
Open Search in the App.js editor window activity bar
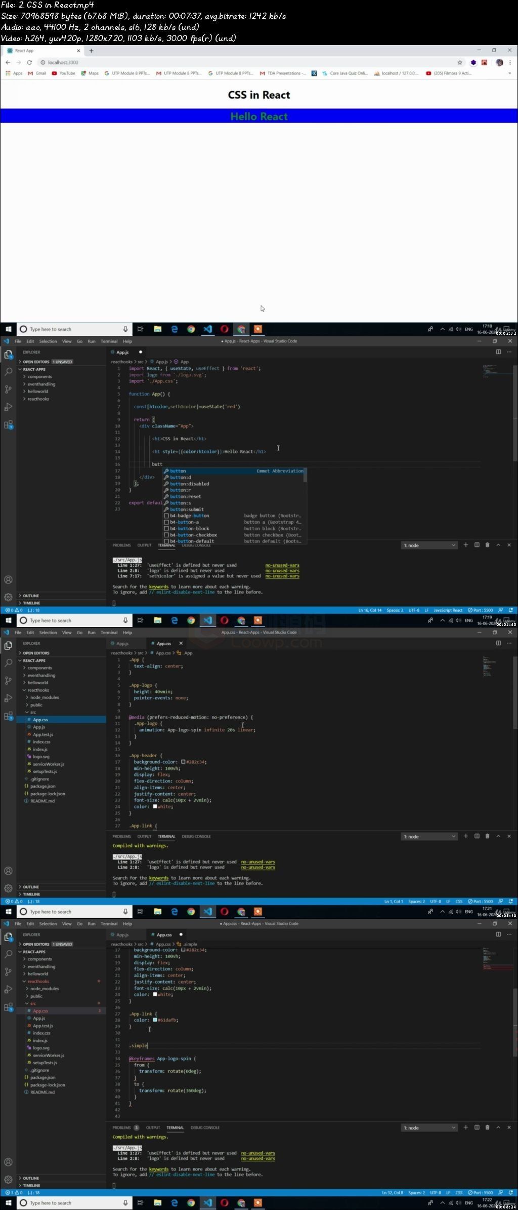[x=8, y=372]
